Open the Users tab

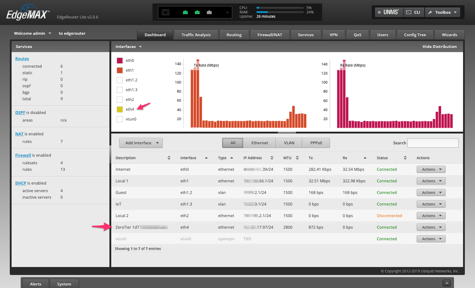[x=383, y=35]
